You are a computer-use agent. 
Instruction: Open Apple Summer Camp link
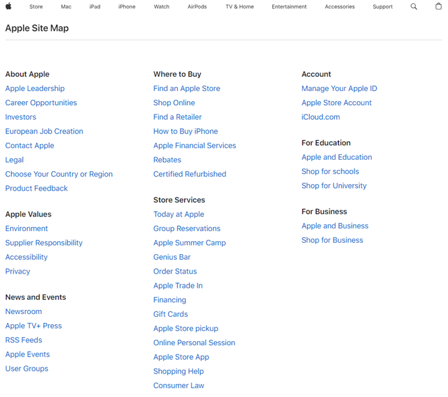[189, 243]
